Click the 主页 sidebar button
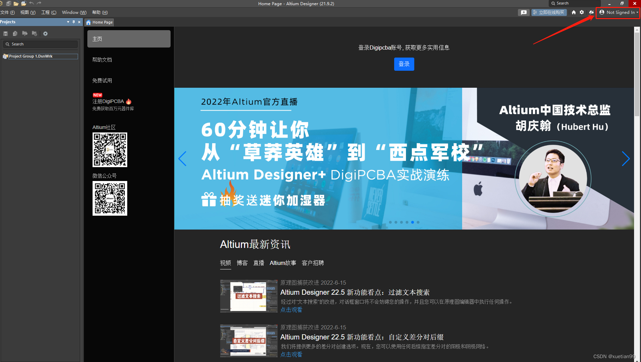The width and height of the screenshot is (641, 362). point(129,39)
